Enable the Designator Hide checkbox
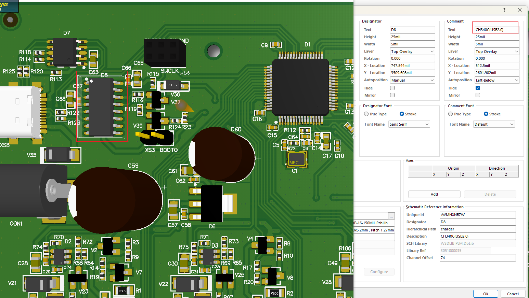 click(392, 88)
